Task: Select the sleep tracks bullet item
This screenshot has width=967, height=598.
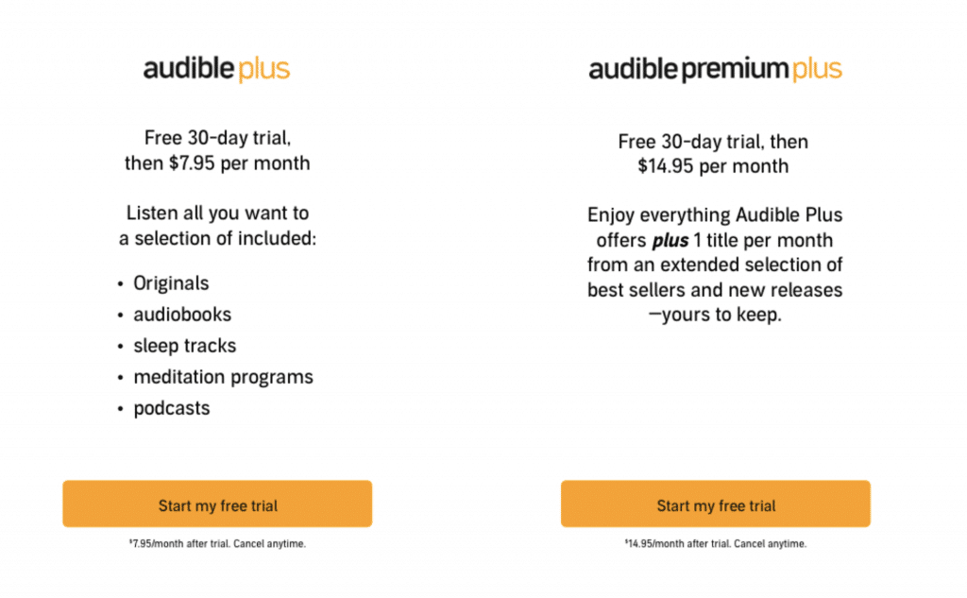Action: tap(185, 346)
